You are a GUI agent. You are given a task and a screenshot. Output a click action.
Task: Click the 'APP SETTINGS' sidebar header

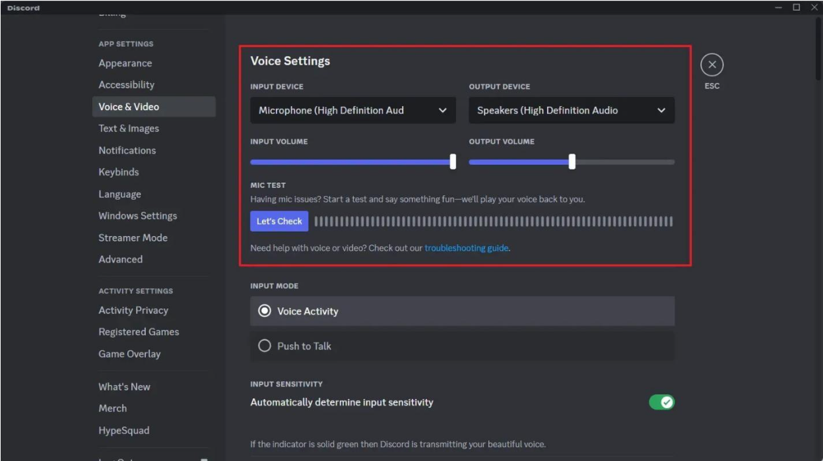125,44
